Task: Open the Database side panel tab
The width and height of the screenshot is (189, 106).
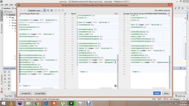Action: (188, 16)
